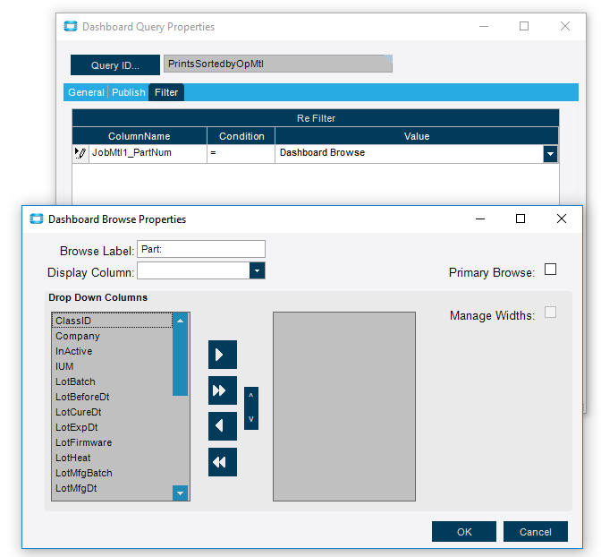The image size is (601, 557).
Task: Click the = condition cell
Action: (x=241, y=153)
